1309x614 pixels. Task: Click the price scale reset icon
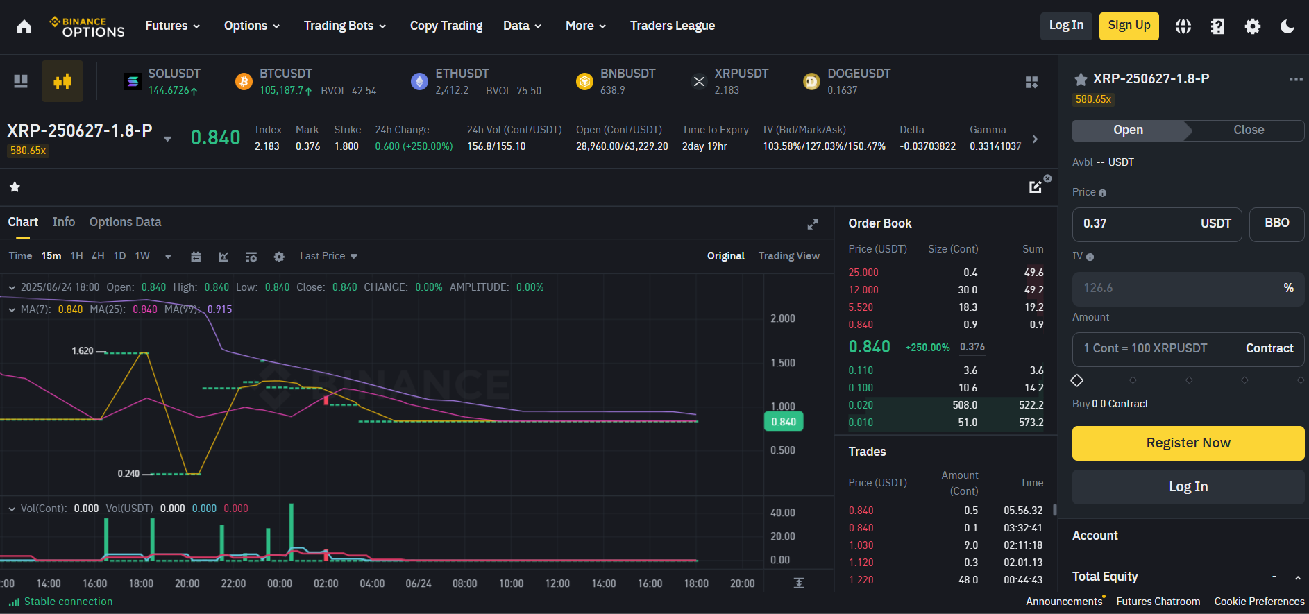799,583
